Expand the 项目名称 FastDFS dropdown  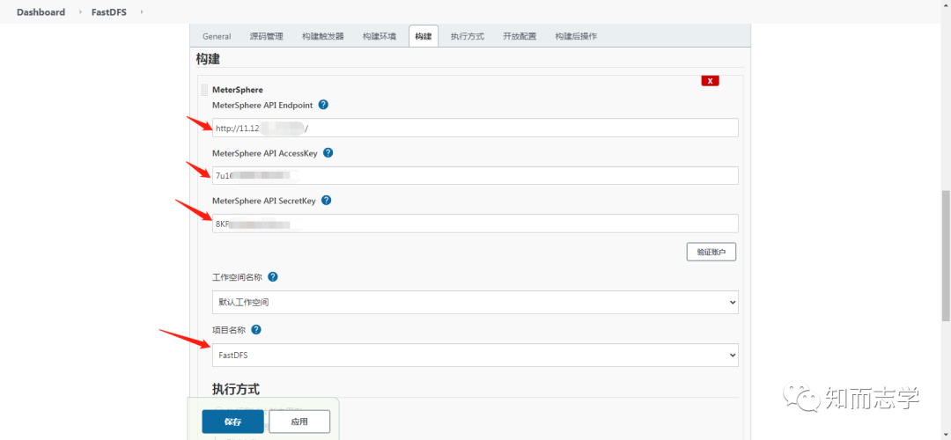point(475,356)
